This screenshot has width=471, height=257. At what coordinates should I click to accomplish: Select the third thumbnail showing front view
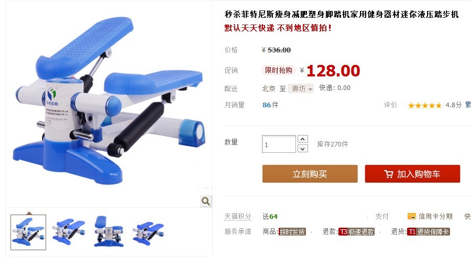(x=109, y=231)
